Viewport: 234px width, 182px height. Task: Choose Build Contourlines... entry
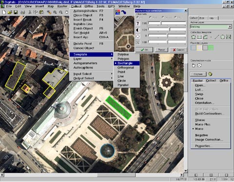click(x=209, y=113)
